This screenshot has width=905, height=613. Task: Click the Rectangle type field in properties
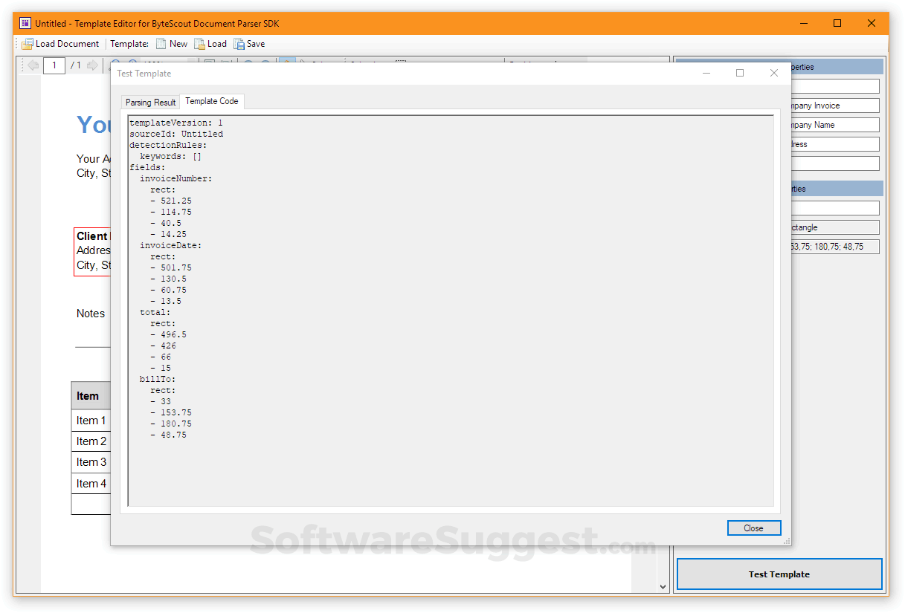tap(835, 227)
